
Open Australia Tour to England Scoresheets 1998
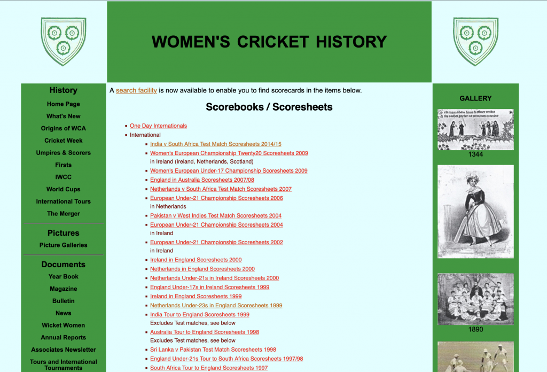[204, 332]
